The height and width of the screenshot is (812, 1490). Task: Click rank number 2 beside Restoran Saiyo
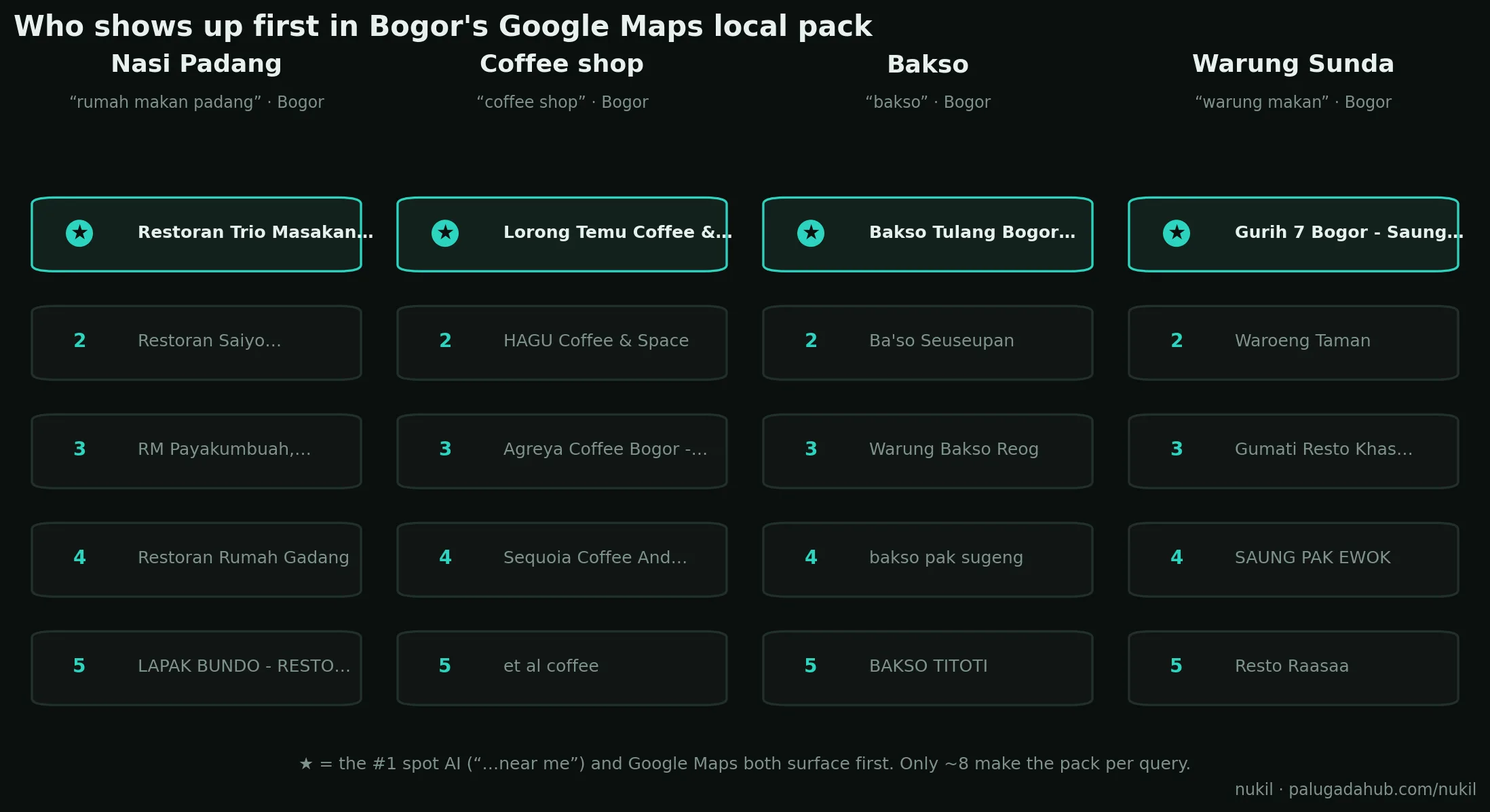[79, 341]
